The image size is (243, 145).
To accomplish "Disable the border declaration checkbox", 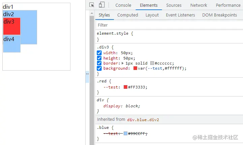I will coord(99,63).
